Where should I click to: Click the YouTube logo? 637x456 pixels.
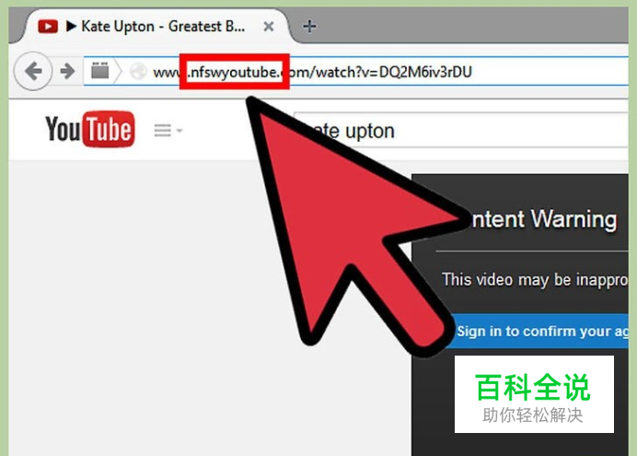point(90,129)
